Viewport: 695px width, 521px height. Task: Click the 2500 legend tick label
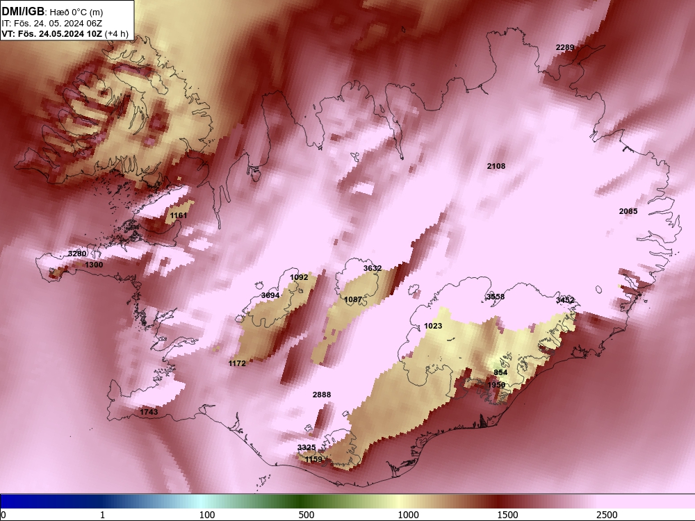607,515
